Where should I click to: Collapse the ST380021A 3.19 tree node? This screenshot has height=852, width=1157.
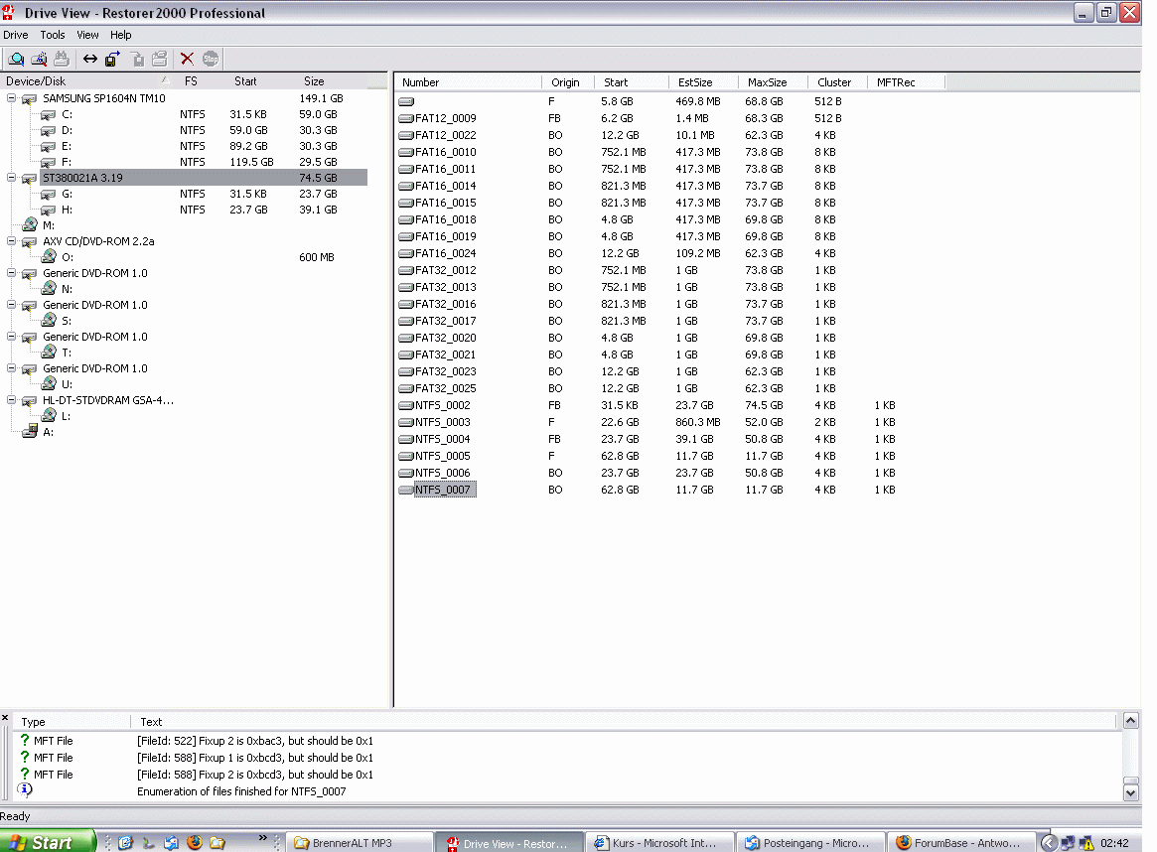[11, 178]
